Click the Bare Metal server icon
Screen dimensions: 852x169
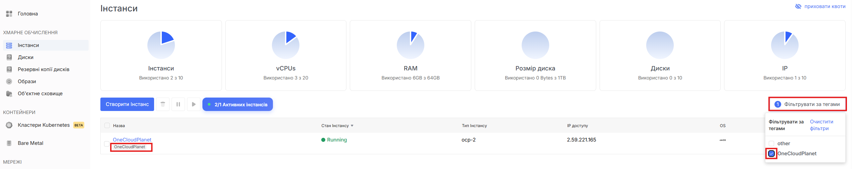click(x=9, y=143)
